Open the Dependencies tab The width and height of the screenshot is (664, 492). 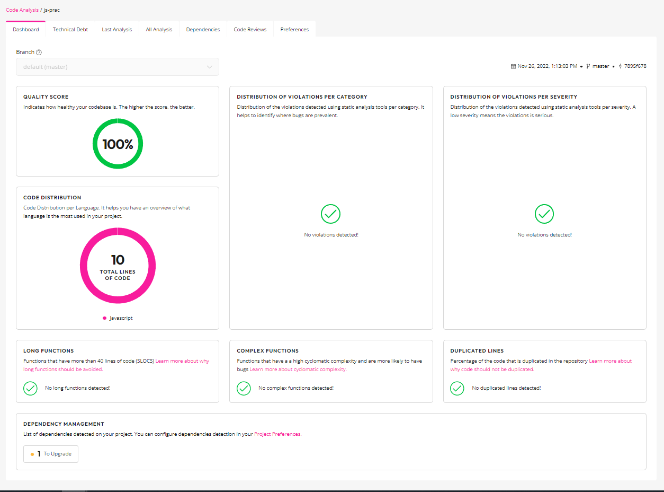coord(203,30)
